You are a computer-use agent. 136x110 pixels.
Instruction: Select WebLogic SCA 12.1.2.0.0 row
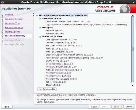57,49
